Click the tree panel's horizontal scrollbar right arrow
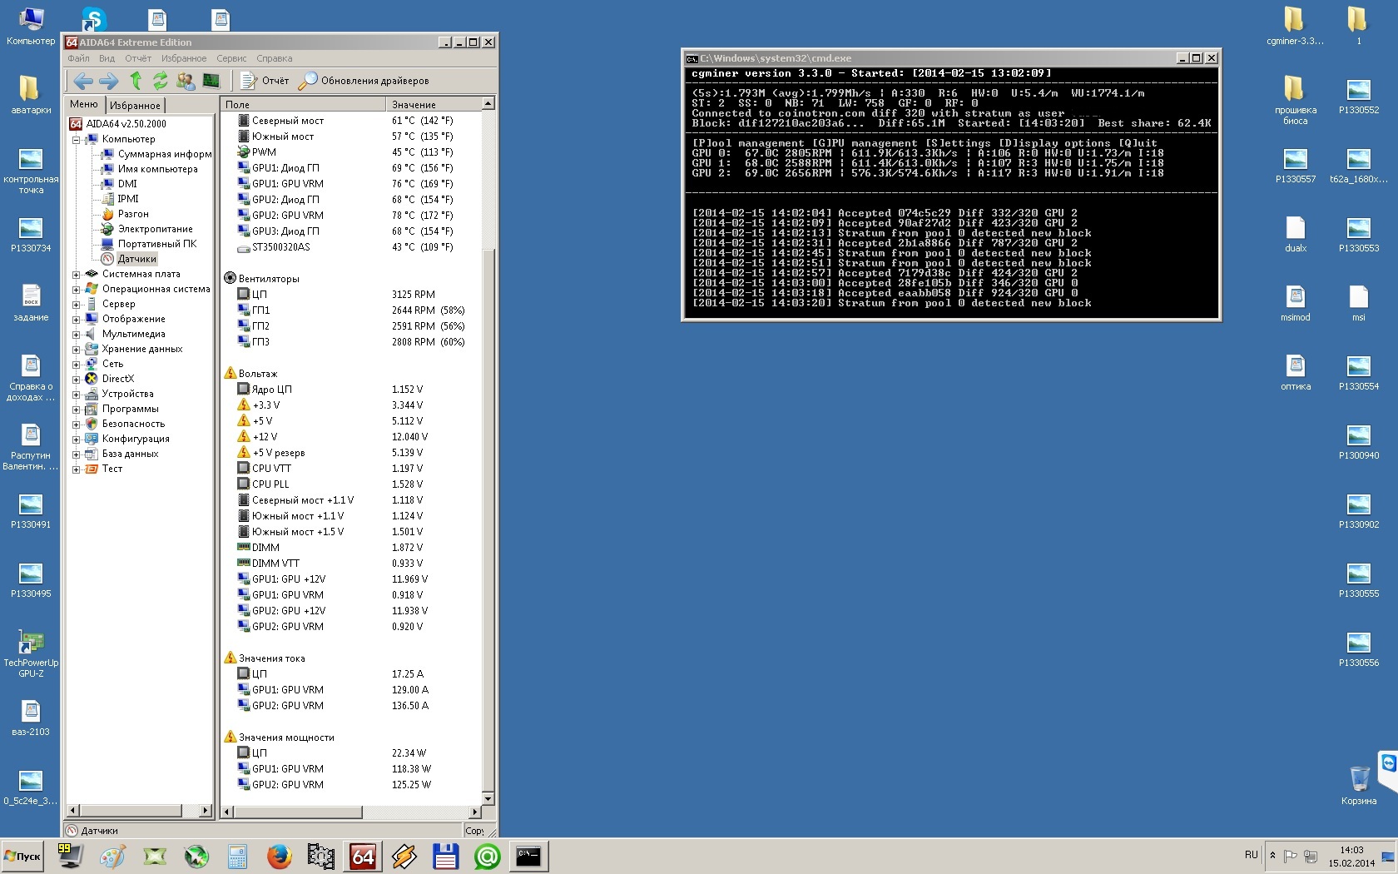The height and width of the screenshot is (874, 1398). pos(206,811)
